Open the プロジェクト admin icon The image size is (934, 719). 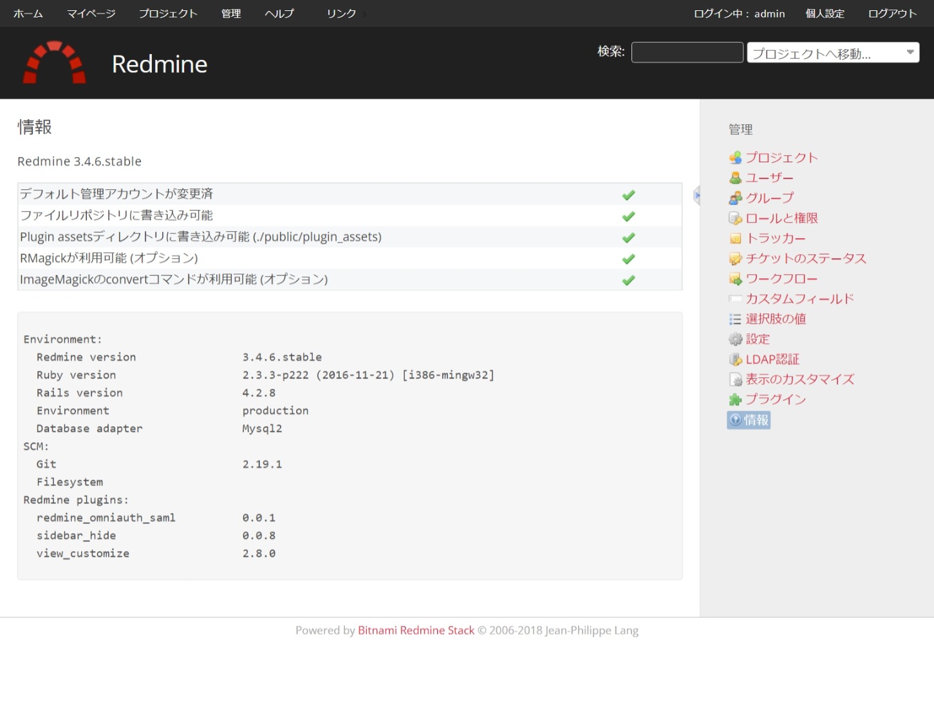[x=736, y=157]
